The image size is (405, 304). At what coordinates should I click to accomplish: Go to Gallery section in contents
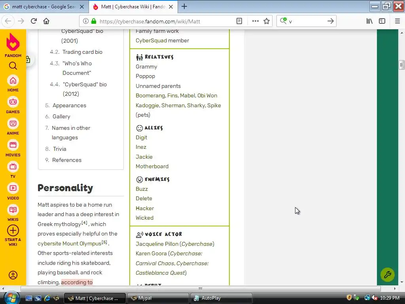[x=61, y=117]
